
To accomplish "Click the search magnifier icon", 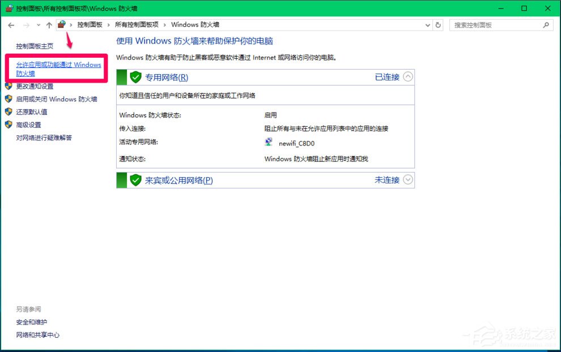I will (546, 24).
